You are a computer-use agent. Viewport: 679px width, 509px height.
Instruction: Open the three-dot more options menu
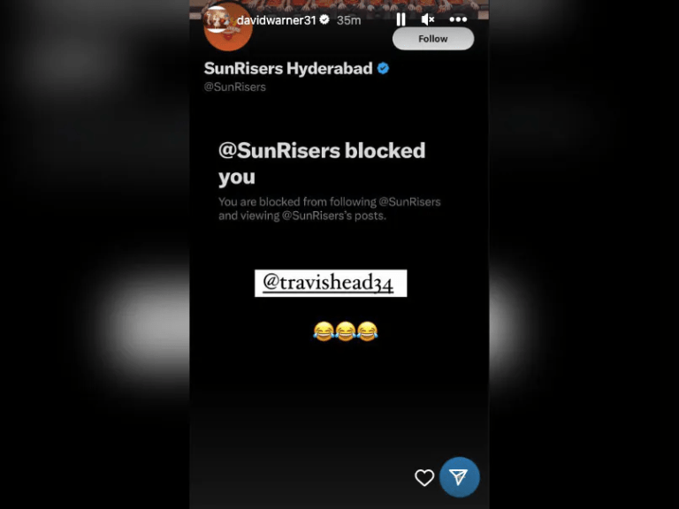point(458,19)
